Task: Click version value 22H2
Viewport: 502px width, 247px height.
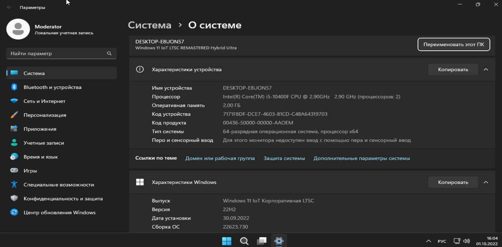Action: tap(229, 209)
